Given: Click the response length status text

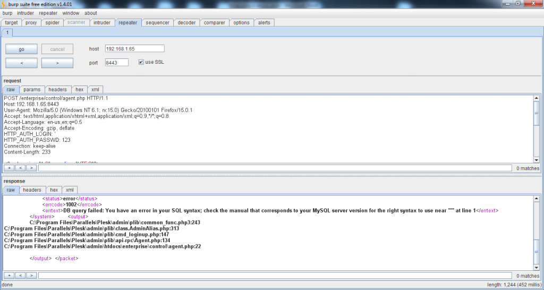Looking at the screenshot, I should tap(513, 285).
